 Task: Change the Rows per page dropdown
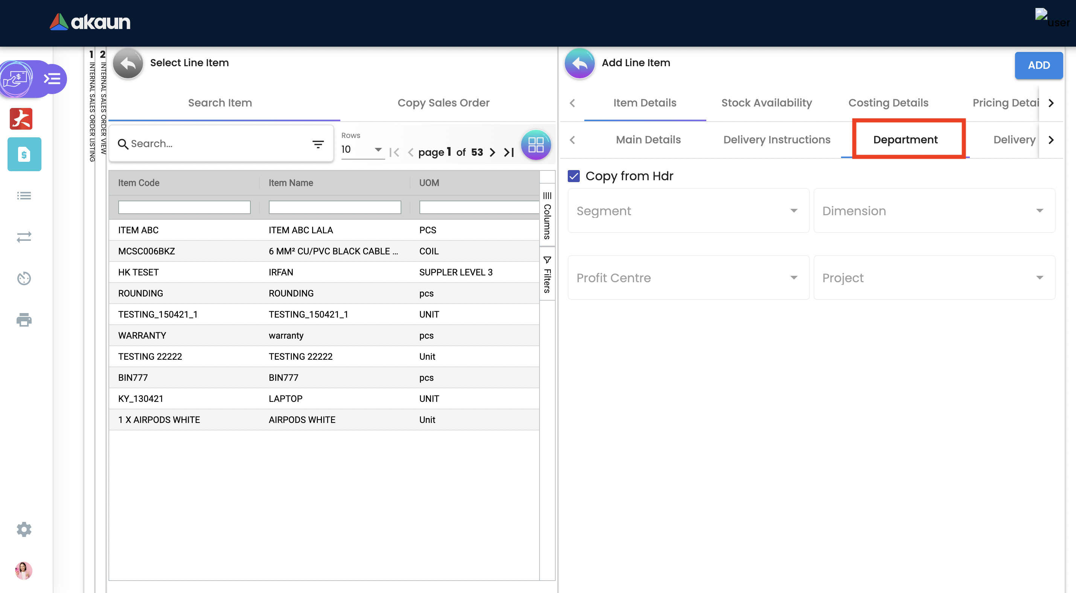tap(362, 149)
